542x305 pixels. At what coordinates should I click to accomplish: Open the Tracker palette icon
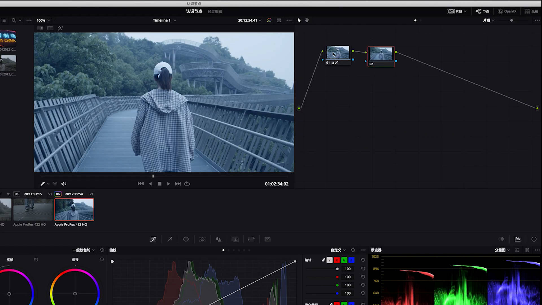pyautogui.click(x=202, y=239)
